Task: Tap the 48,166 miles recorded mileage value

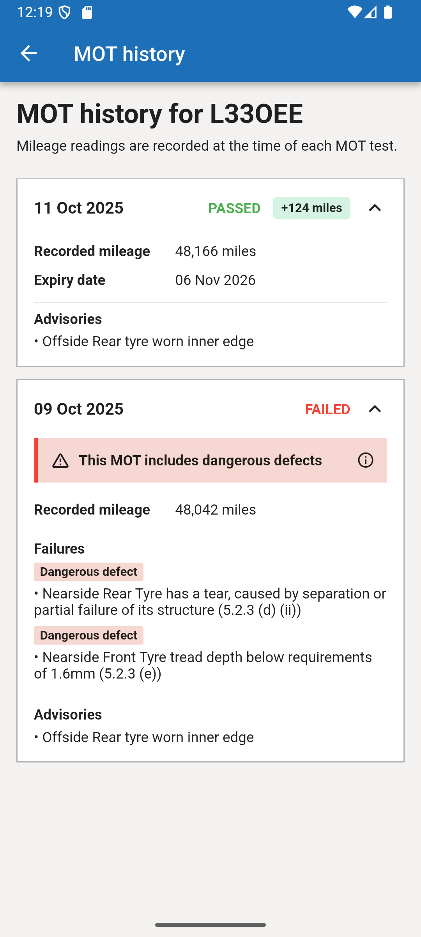Action: coord(216,251)
